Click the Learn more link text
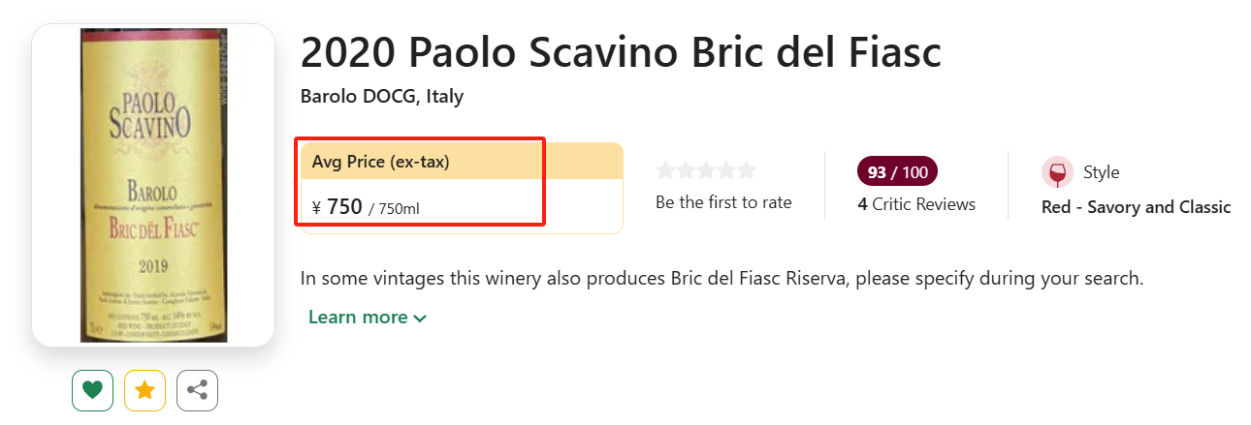The height and width of the screenshot is (425, 1251). coord(358,318)
